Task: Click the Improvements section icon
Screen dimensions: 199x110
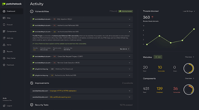Action: (x=32, y=83)
